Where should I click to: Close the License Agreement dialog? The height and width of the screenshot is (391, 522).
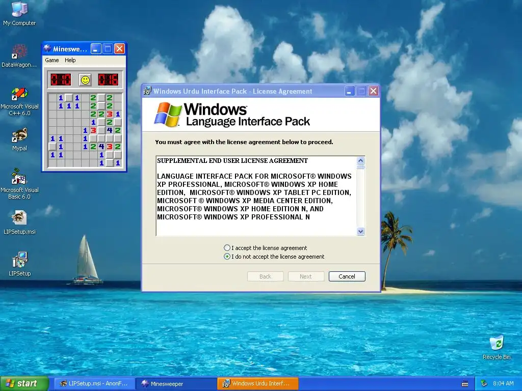[374, 91]
